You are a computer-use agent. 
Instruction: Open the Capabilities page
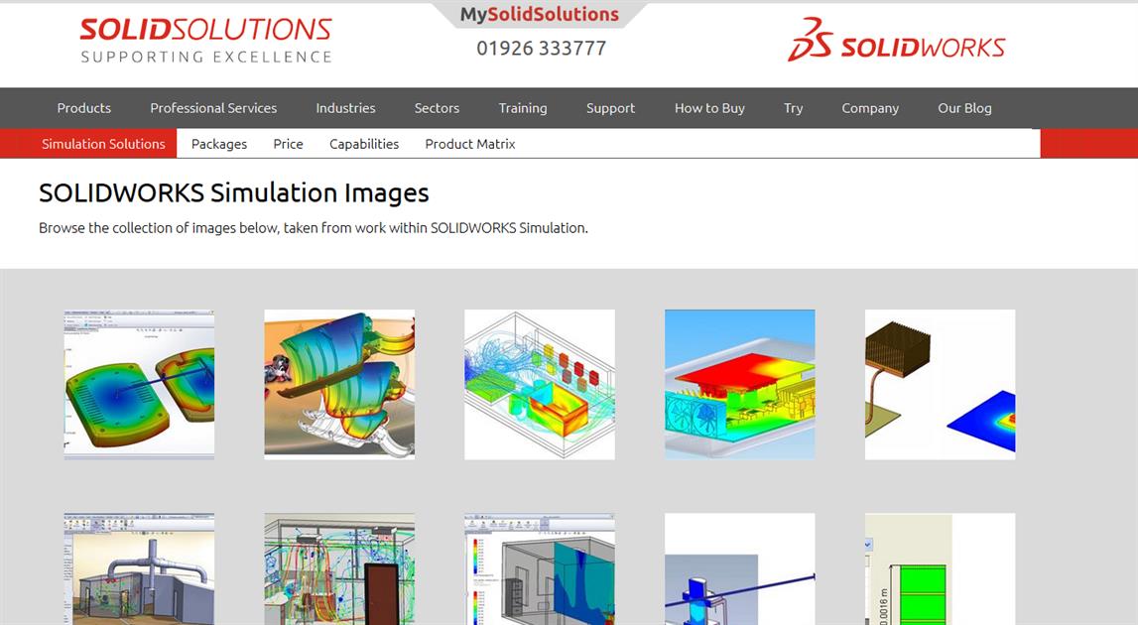364,144
